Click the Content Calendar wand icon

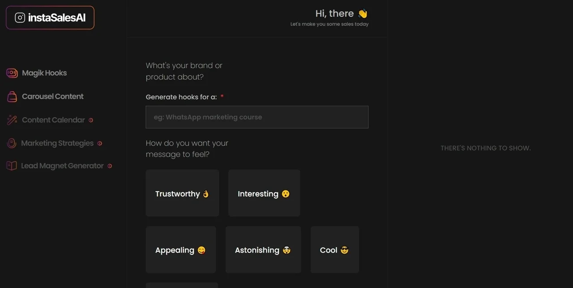[12, 120]
